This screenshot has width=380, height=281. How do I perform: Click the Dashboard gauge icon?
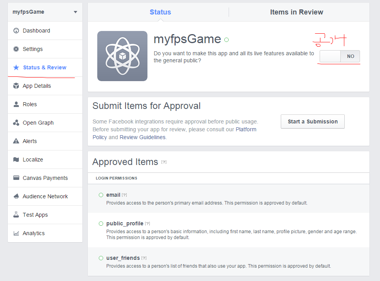(16, 31)
